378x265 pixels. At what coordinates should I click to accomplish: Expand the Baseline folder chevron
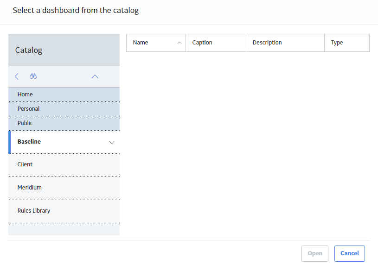tap(112, 142)
